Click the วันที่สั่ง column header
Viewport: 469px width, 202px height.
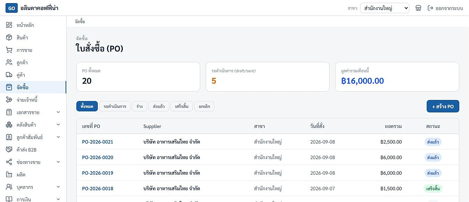317,126
